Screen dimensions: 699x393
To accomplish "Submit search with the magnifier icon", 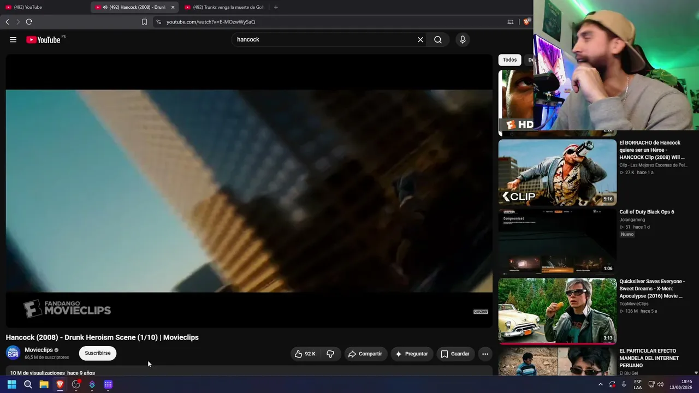I will (438, 40).
